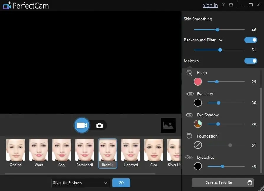Select the Work makeup preset
264x191 pixels.
click(39, 153)
